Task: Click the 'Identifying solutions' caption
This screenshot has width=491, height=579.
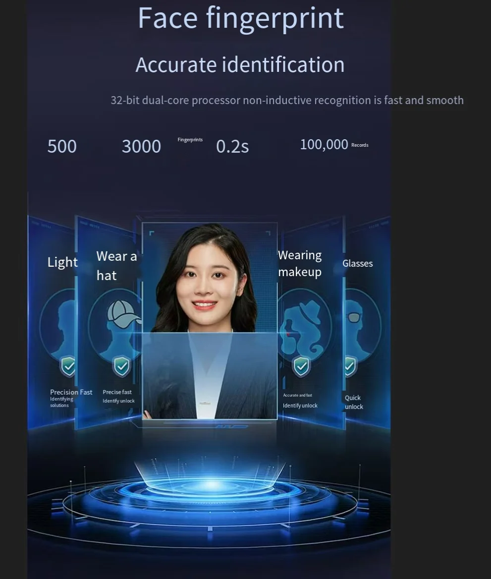Action: tap(61, 402)
